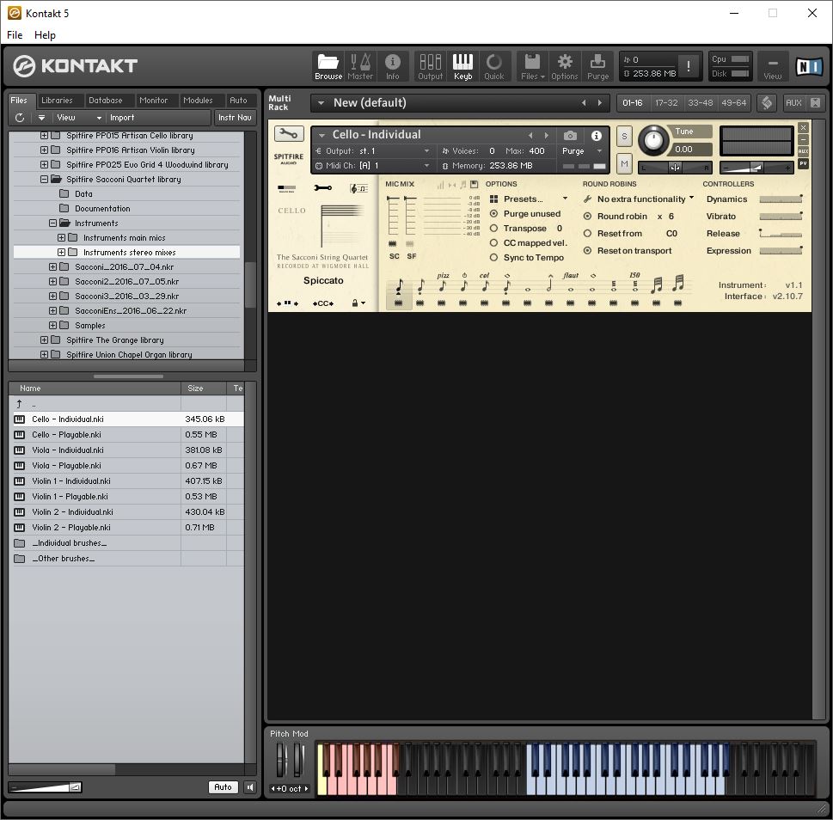Enable Sync to Tempo option
The height and width of the screenshot is (820, 833).
click(493, 258)
